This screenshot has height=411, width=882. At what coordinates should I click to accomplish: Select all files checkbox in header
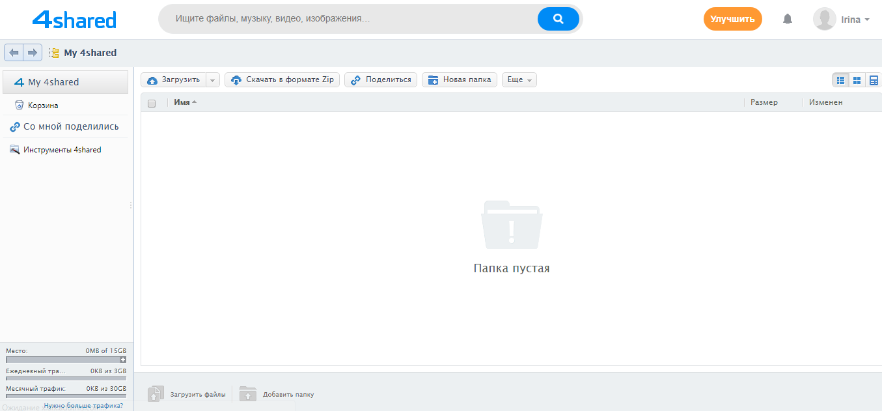pyautogui.click(x=152, y=102)
